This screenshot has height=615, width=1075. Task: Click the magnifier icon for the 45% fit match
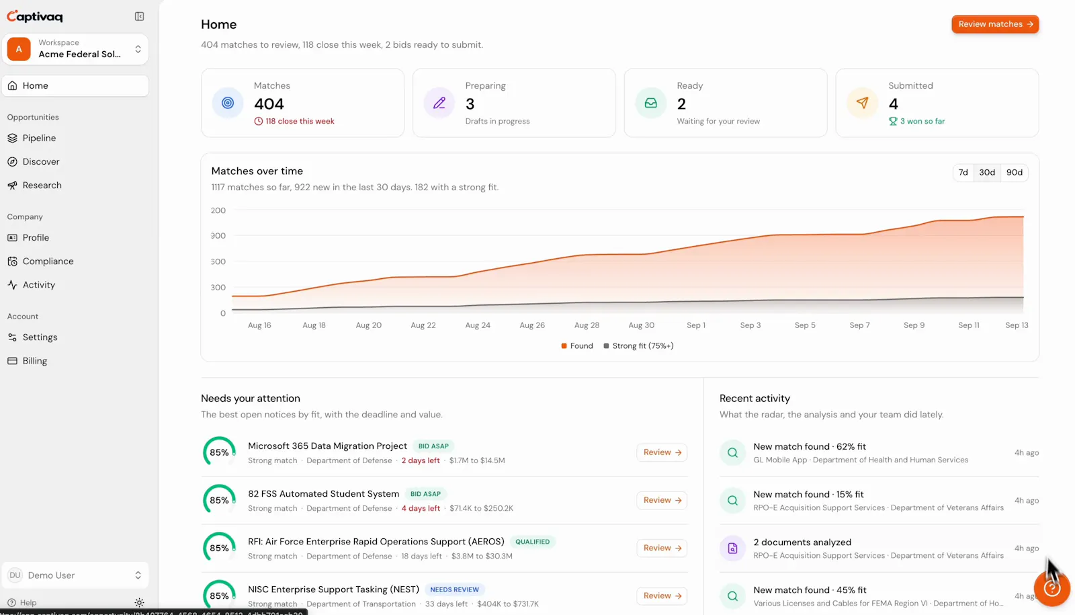coord(733,596)
